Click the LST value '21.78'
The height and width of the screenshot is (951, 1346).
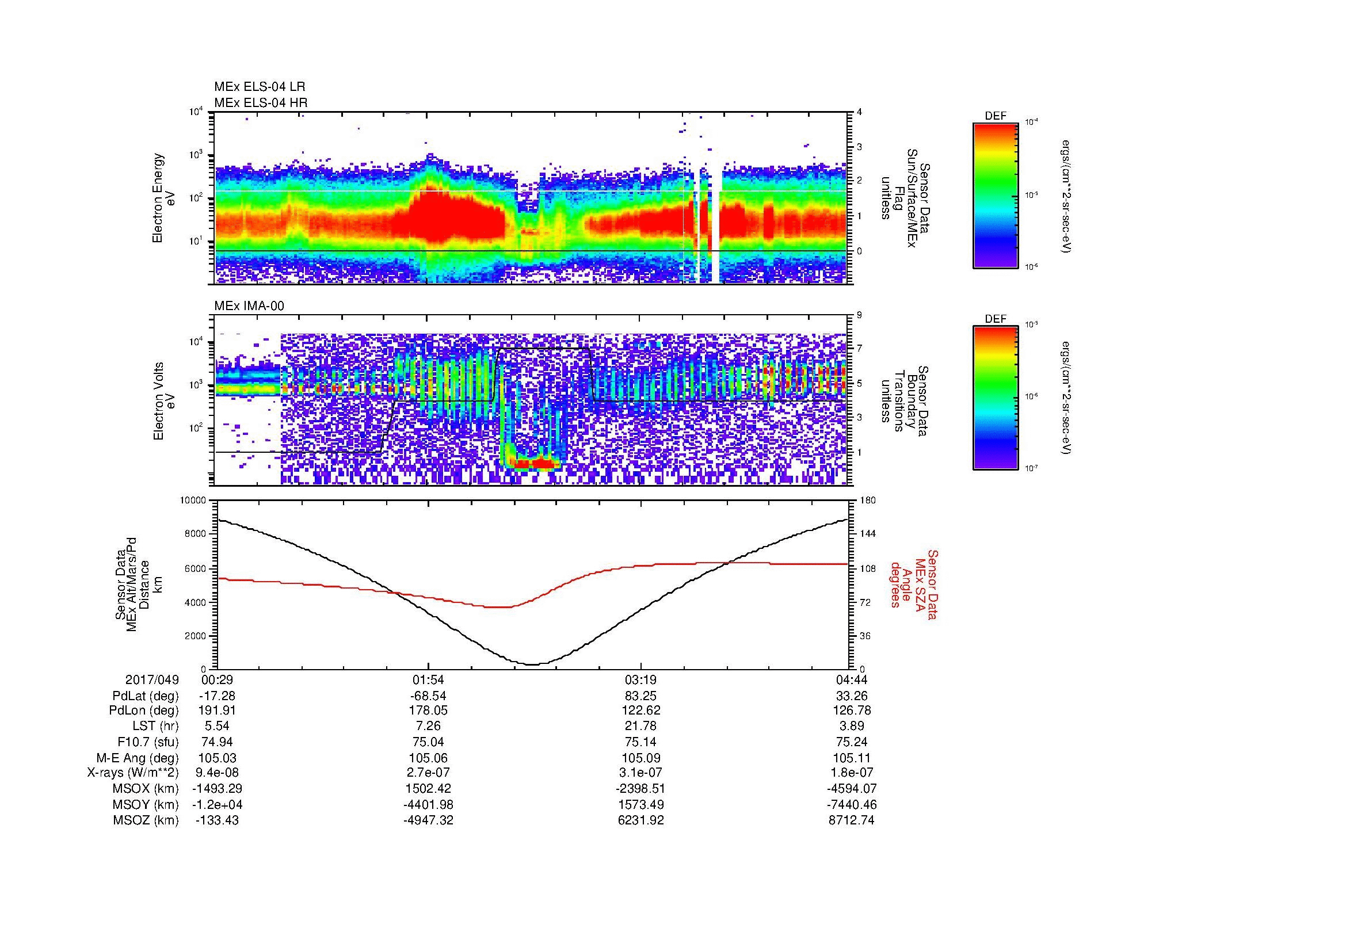tap(640, 726)
